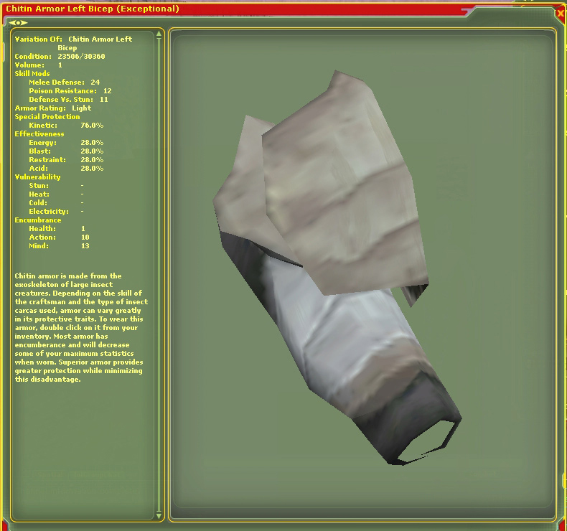Click the scroll down arrow in the stats panel
The height and width of the screenshot is (531, 567).
point(159,515)
